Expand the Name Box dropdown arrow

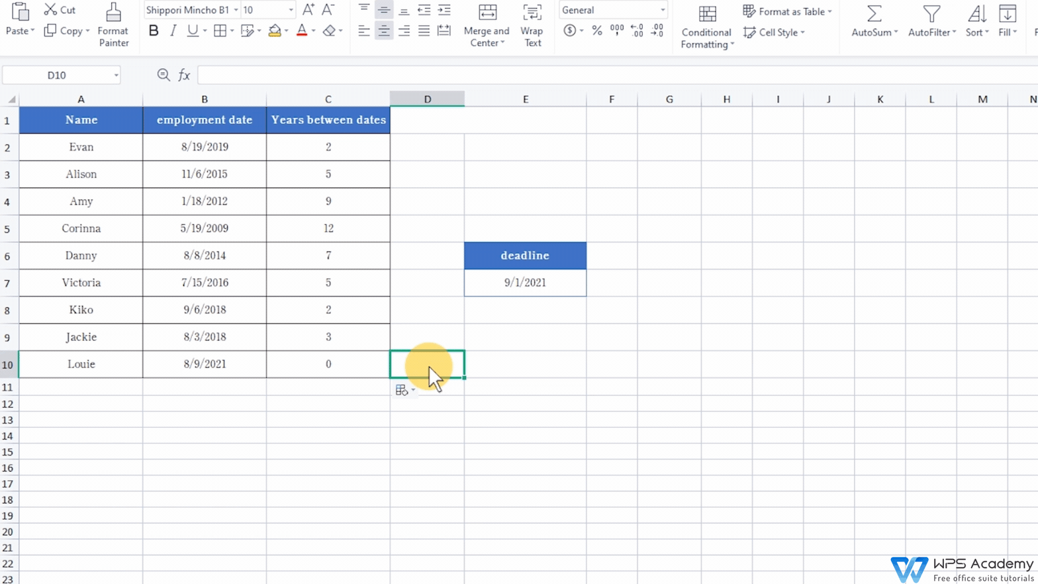(116, 75)
